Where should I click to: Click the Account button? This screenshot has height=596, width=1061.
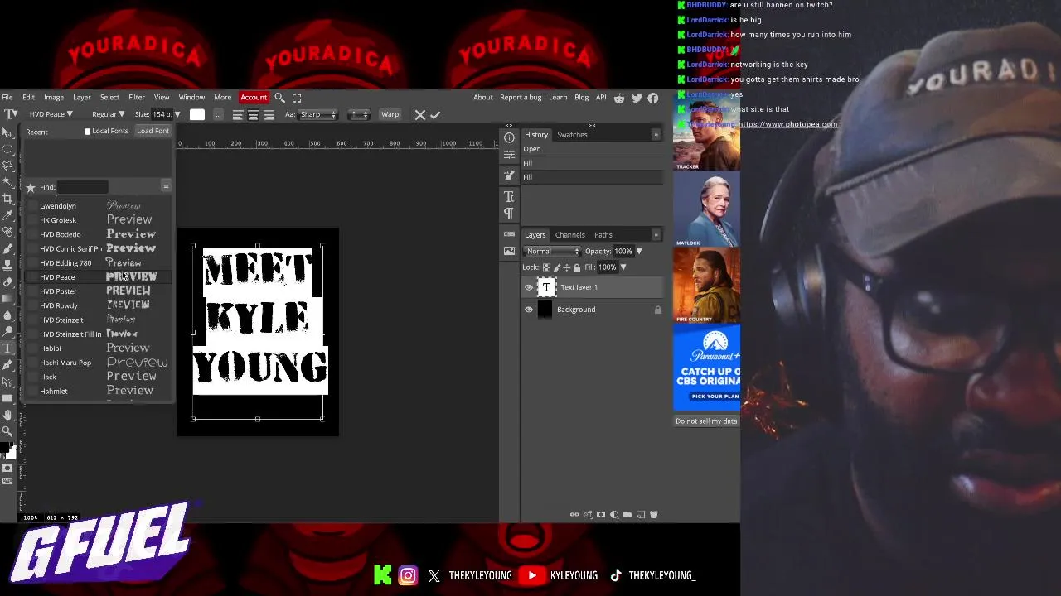pos(254,98)
